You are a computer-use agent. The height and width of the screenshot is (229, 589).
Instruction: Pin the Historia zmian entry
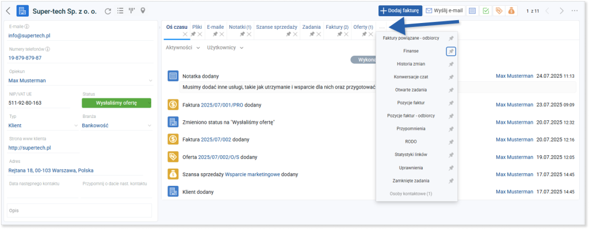tap(451, 64)
